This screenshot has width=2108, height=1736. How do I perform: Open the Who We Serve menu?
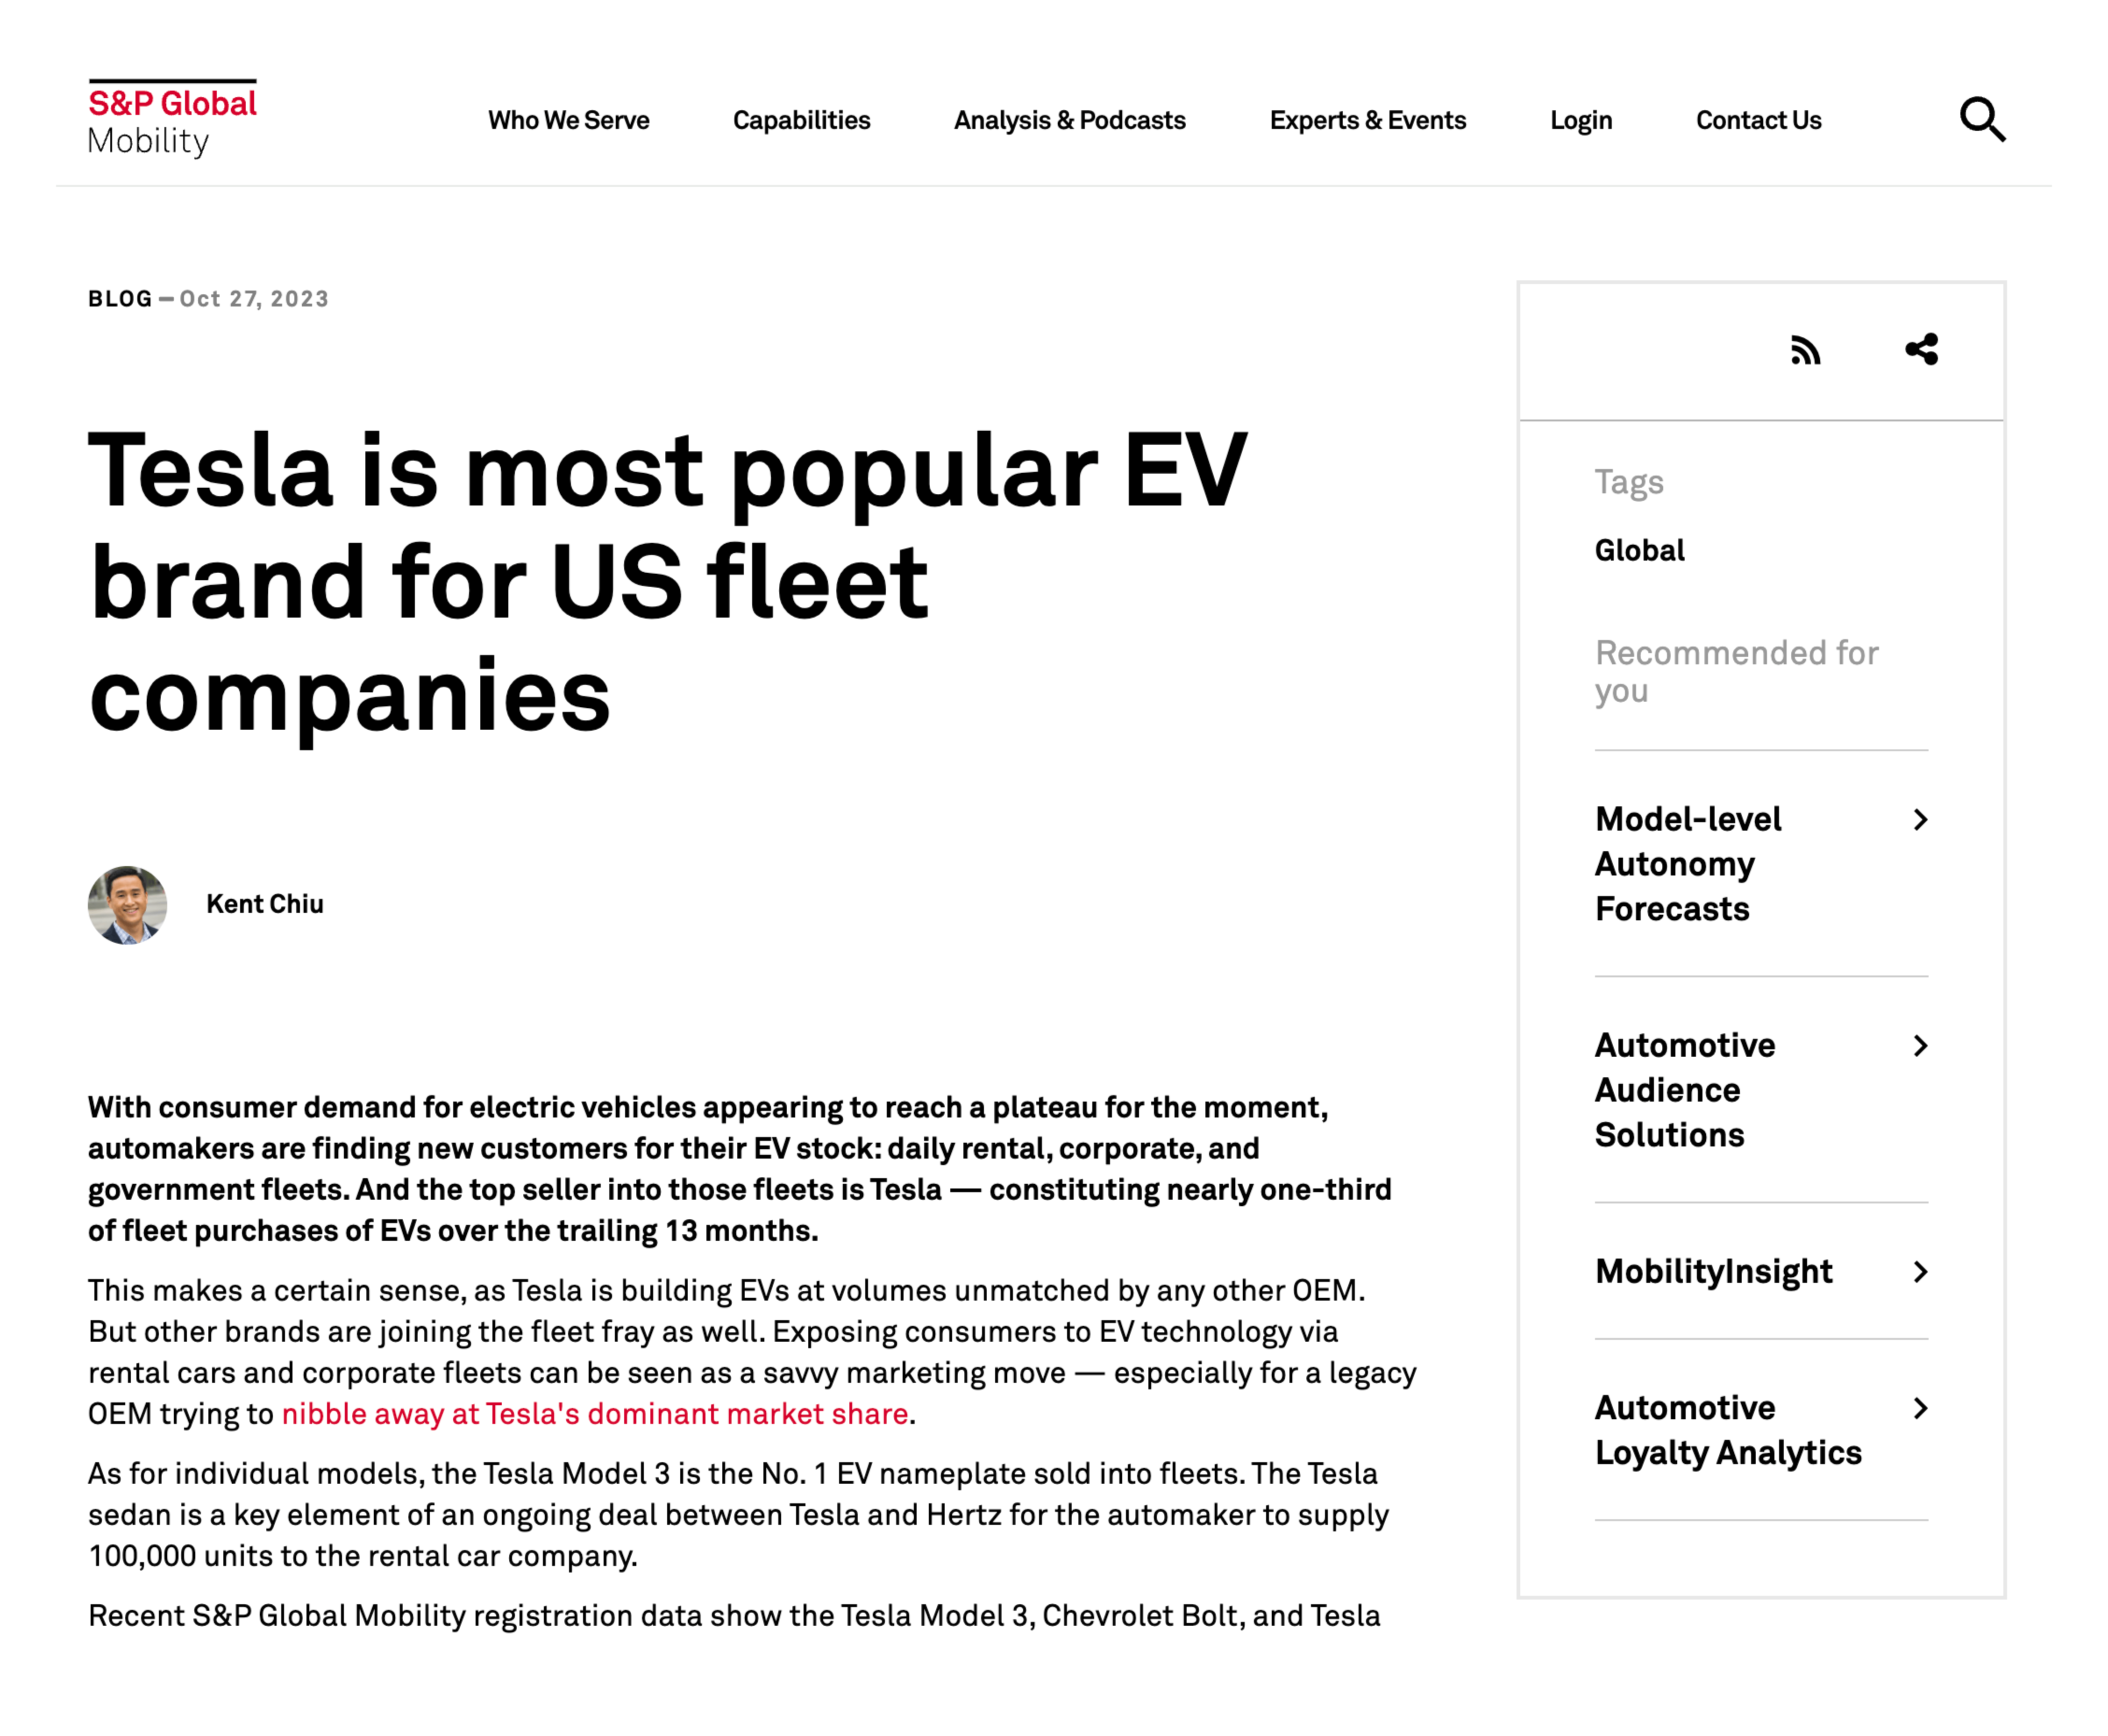[x=568, y=120]
